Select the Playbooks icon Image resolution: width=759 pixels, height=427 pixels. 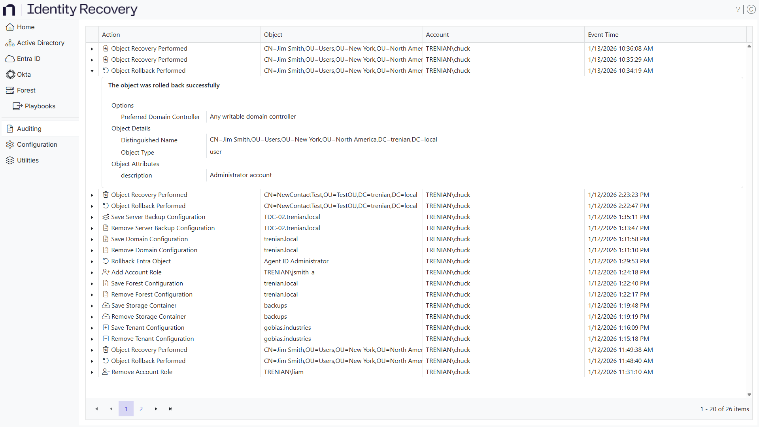[17, 106]
